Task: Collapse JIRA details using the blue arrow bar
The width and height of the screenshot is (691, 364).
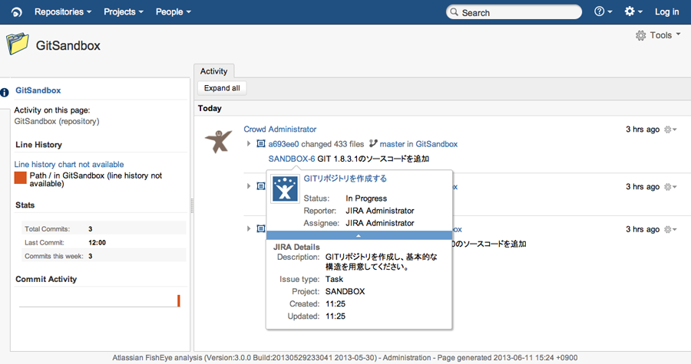Action: [359, 235]
